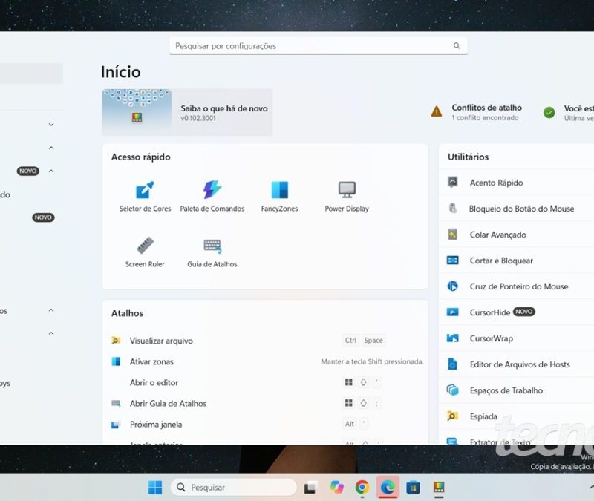Click the Espiada utility icon
Screen dimensions: 594x501
coord(452,416)
